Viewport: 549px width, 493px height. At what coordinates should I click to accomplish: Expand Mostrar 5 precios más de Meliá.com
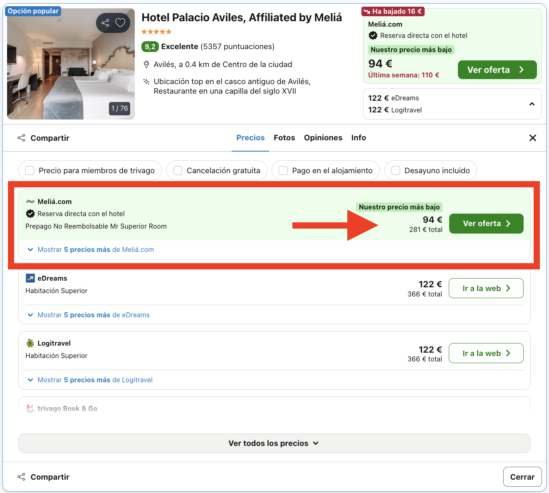click(89, 249)
